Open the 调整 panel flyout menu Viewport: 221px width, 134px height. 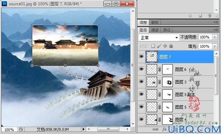(x=216, y=22)
